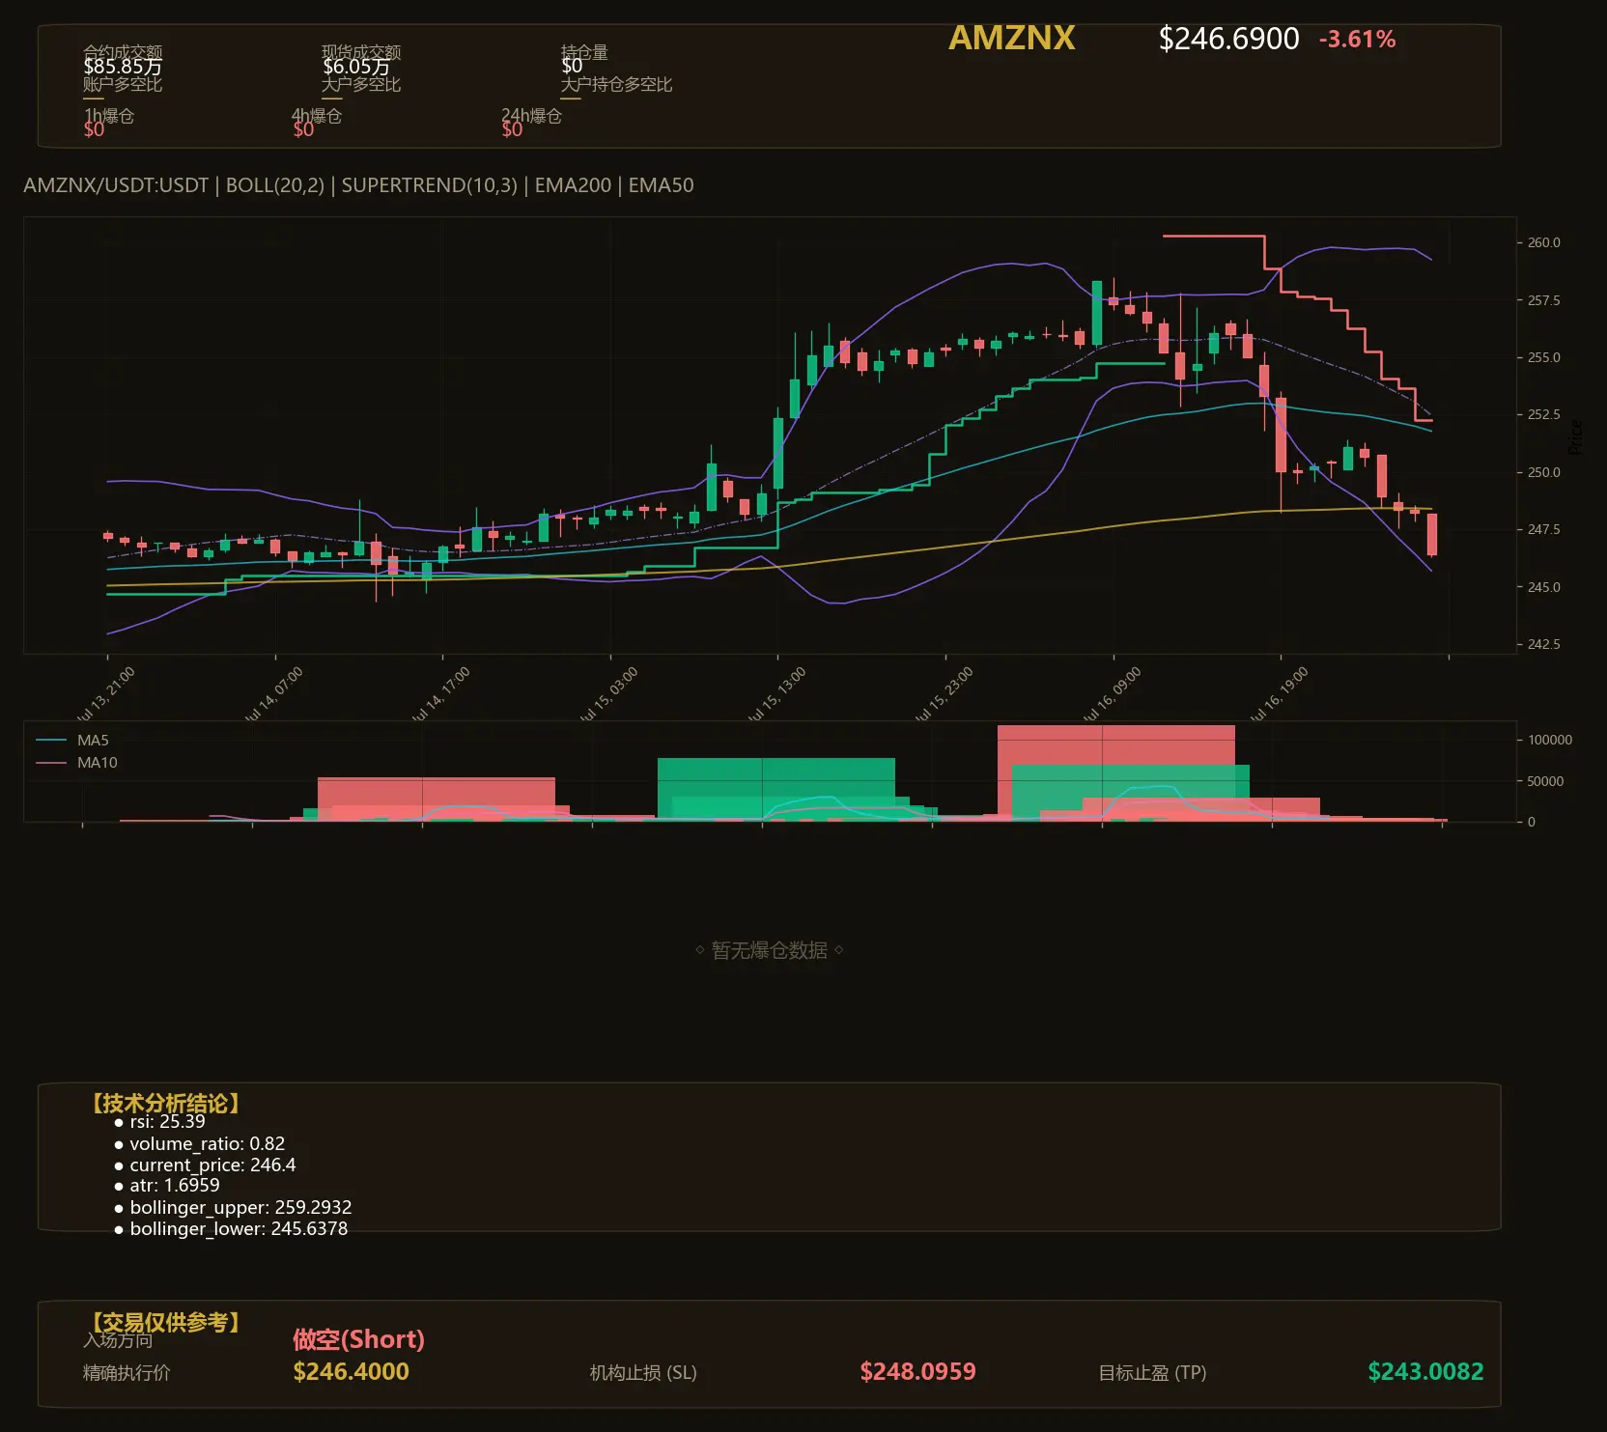Click the 大户多空比 label

point(361,84)
